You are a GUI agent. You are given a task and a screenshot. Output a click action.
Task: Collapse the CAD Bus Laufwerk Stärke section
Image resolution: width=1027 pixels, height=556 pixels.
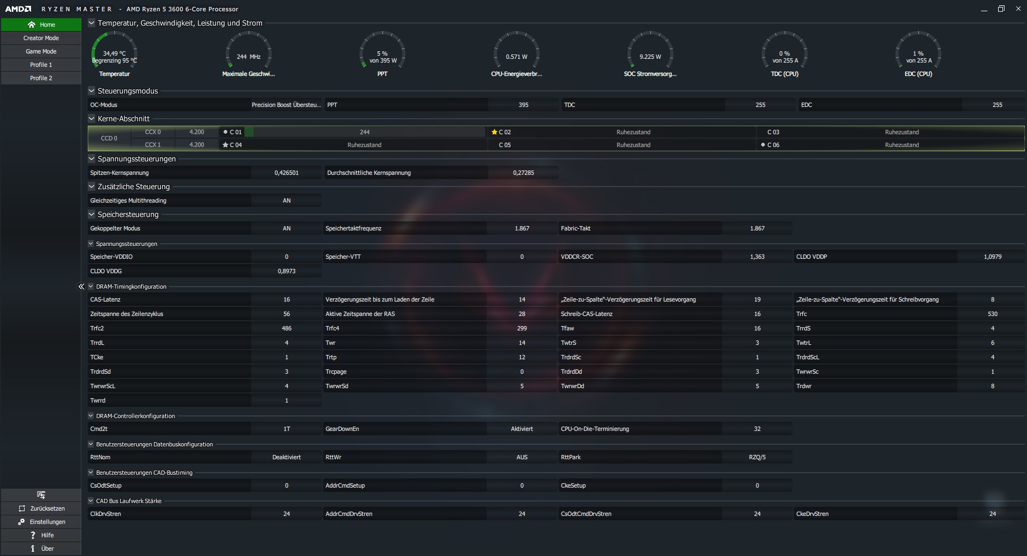coord(91,501)
